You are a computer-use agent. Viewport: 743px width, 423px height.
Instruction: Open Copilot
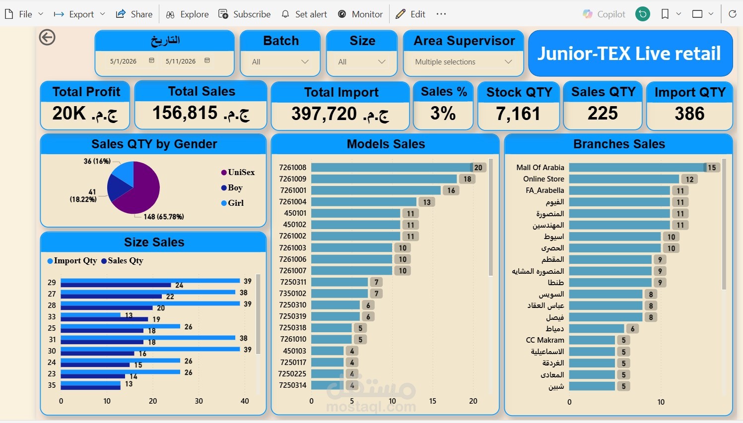604,14
